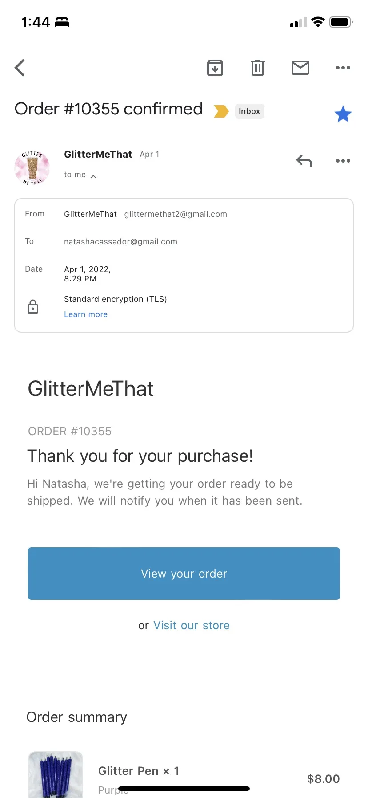Tap the GlitterMeThat sender name header
Screen dimensions: 368x798
point(98,154)
